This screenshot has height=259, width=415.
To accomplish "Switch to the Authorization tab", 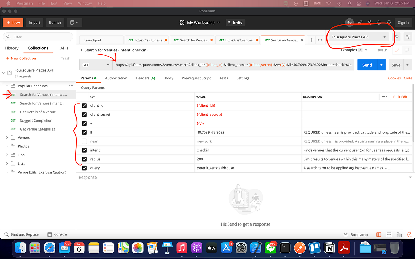I will (x=116, y=78).
